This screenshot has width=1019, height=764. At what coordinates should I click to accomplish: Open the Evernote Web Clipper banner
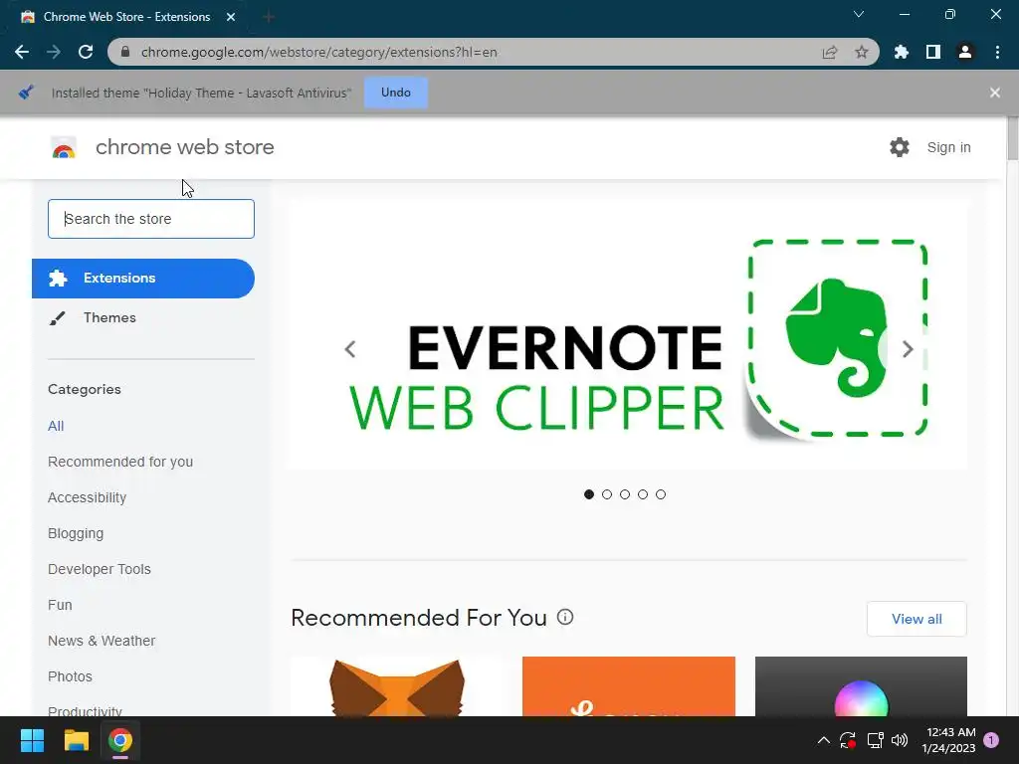(x=628, y=334)
